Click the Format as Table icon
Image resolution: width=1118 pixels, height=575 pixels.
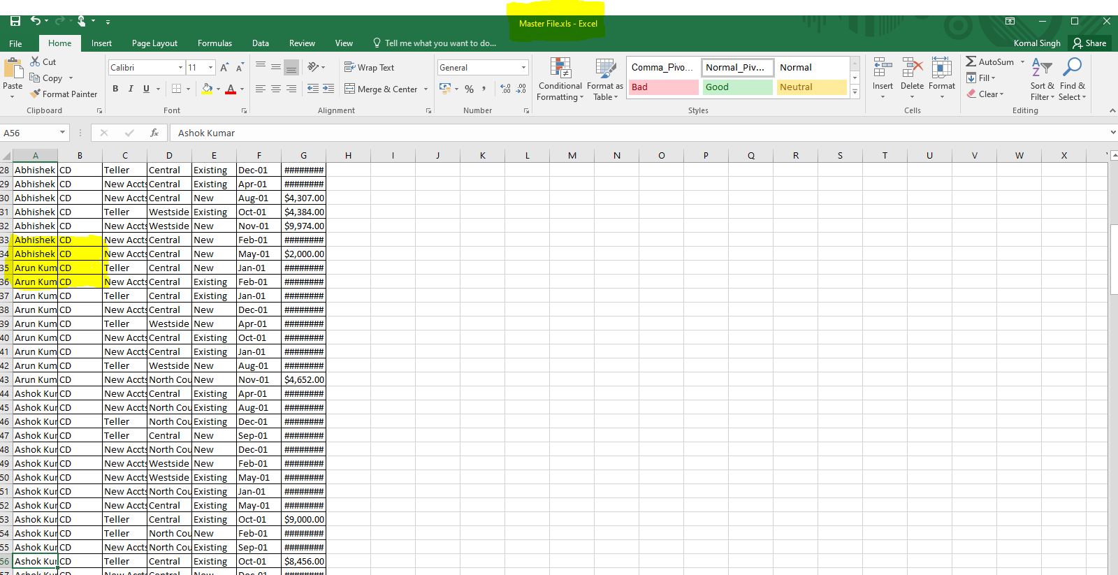click(605, 69)
